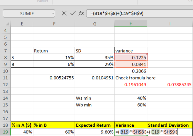Click the 'SD' header cell
Image resolution: width=193 pixels, height=136 pixels.
[x=95, y=51]
